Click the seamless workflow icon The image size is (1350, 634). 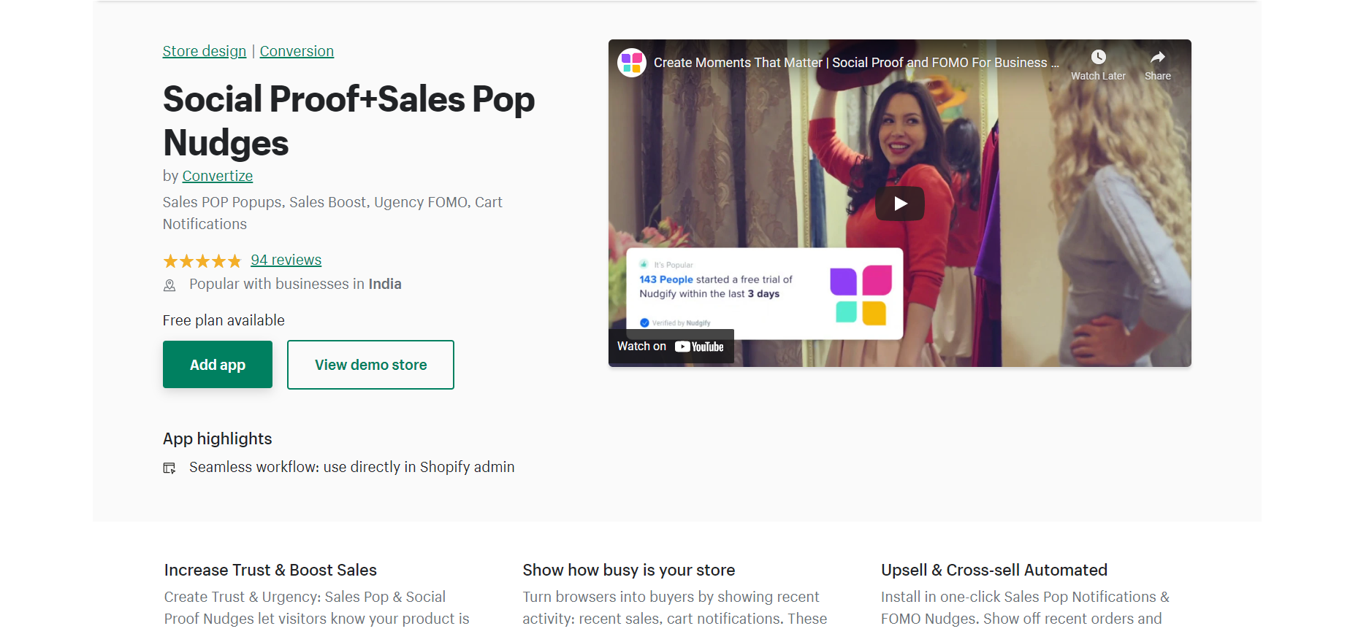(x=169, y=468)
